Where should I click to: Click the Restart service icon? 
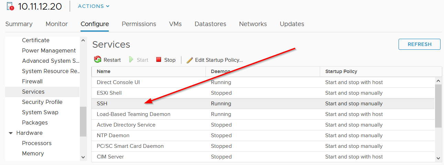(x=98, y=60)
